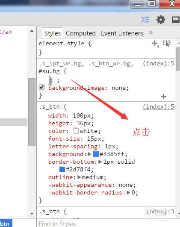
Task: Toggle the DevTools console drawer icon
Action: pos(145,20)
